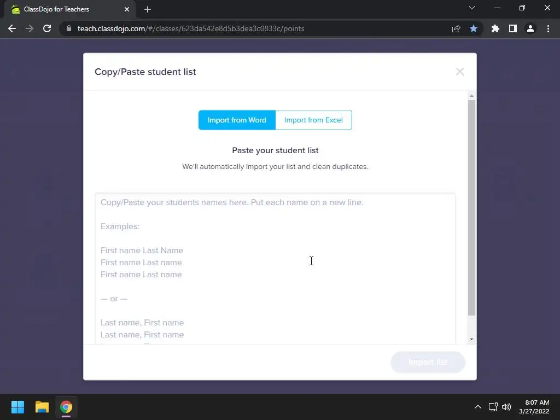Screen dimensions: 560x420
Task: Go back in browser history
Action: (12, 28)
